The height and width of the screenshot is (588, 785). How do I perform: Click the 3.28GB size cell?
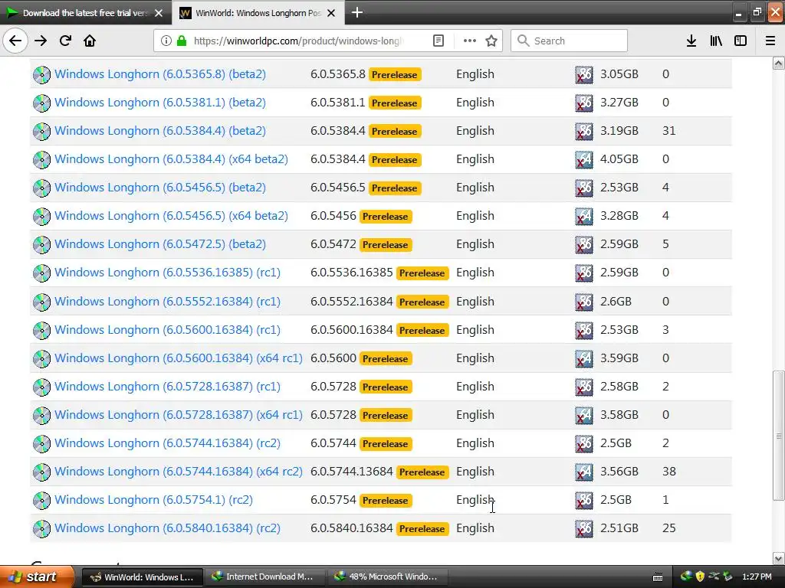tap(619, 216)
